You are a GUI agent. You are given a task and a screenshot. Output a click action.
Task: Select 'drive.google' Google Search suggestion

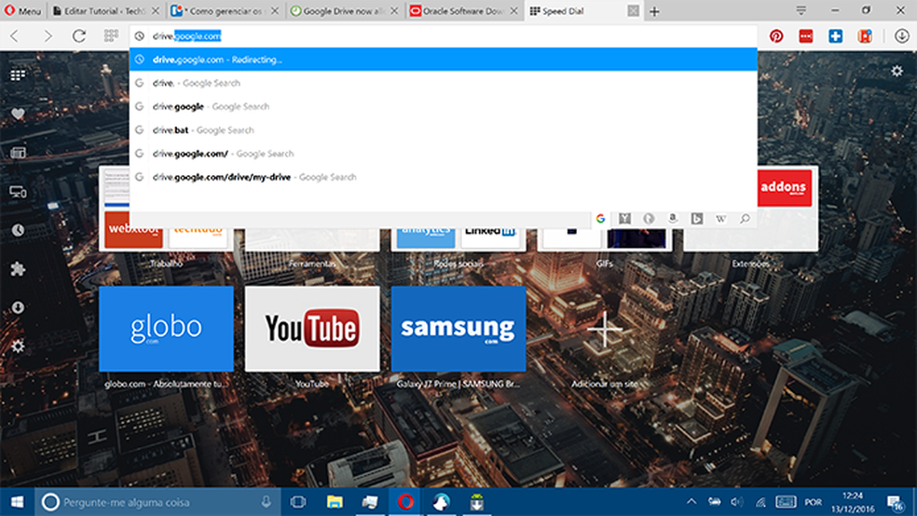coord(444,106)
